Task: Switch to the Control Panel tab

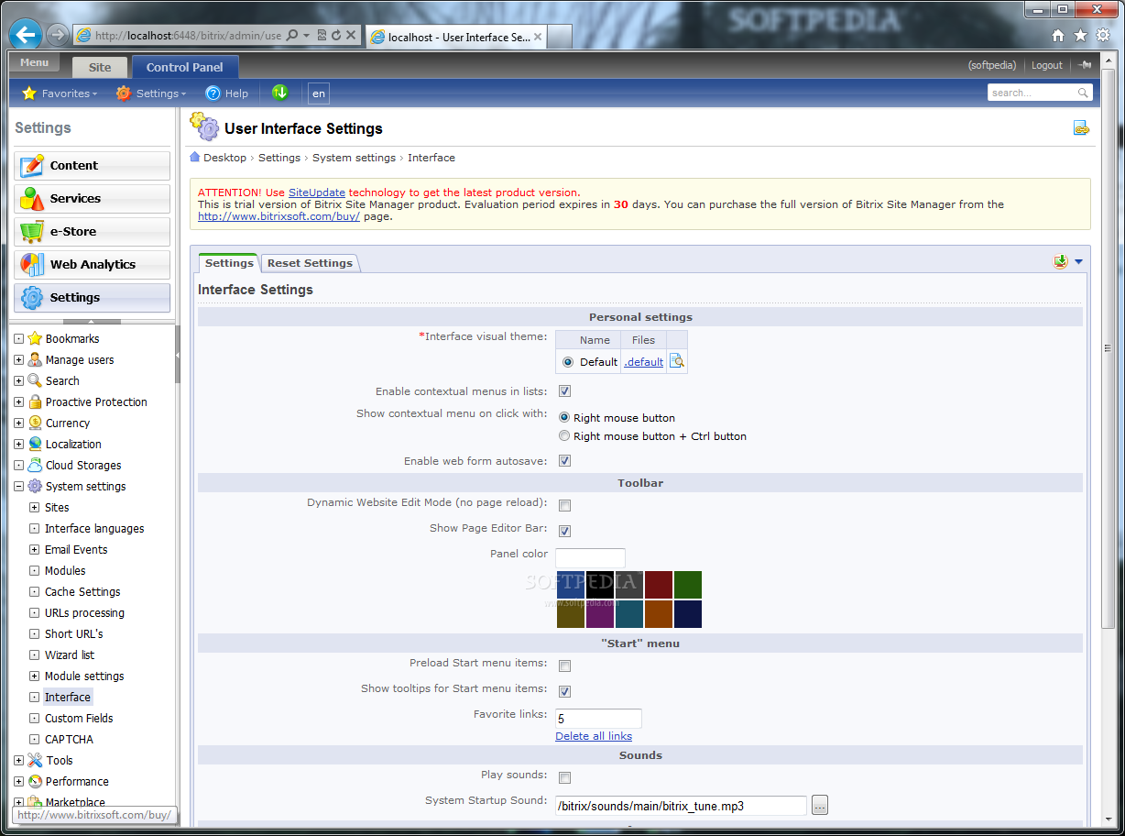Action: tap(185, 67)
